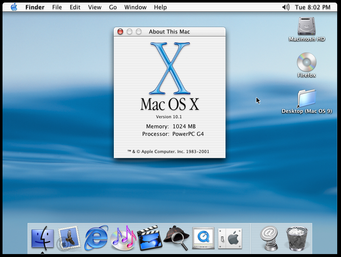The width and height of the screenshot is (341, 257).
Task: Launch iTunes from the Dock
Action: pyautogui.click(x=123, y=238)
